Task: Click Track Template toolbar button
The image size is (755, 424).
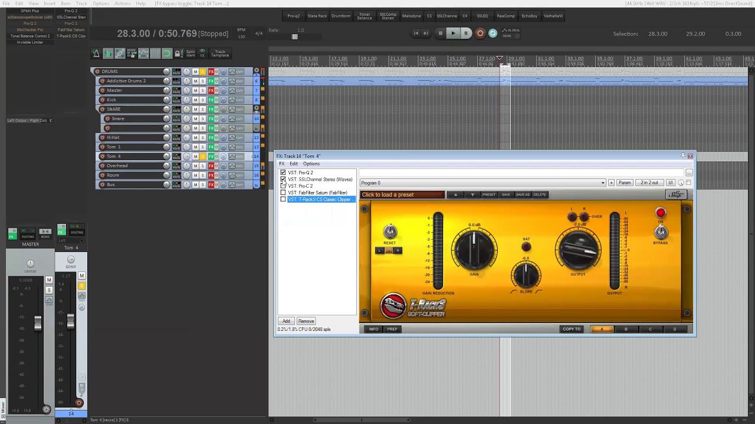Action: click(219, 54)
